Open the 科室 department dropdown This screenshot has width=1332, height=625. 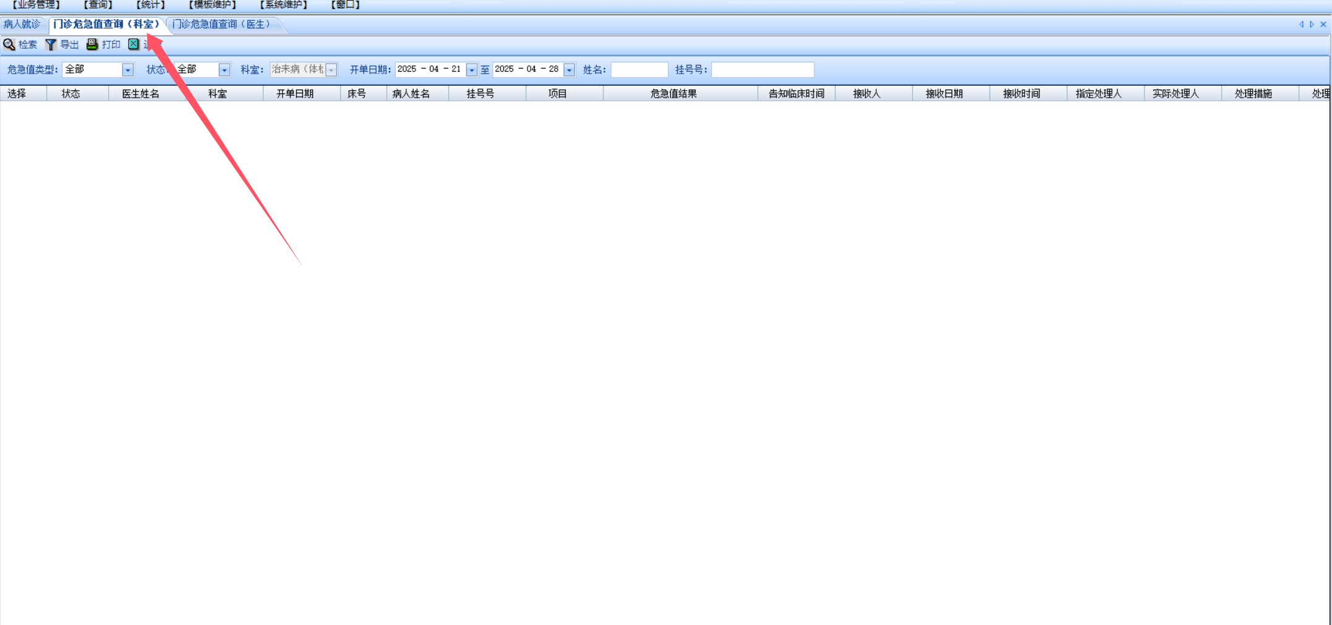(x=331, y=70)
